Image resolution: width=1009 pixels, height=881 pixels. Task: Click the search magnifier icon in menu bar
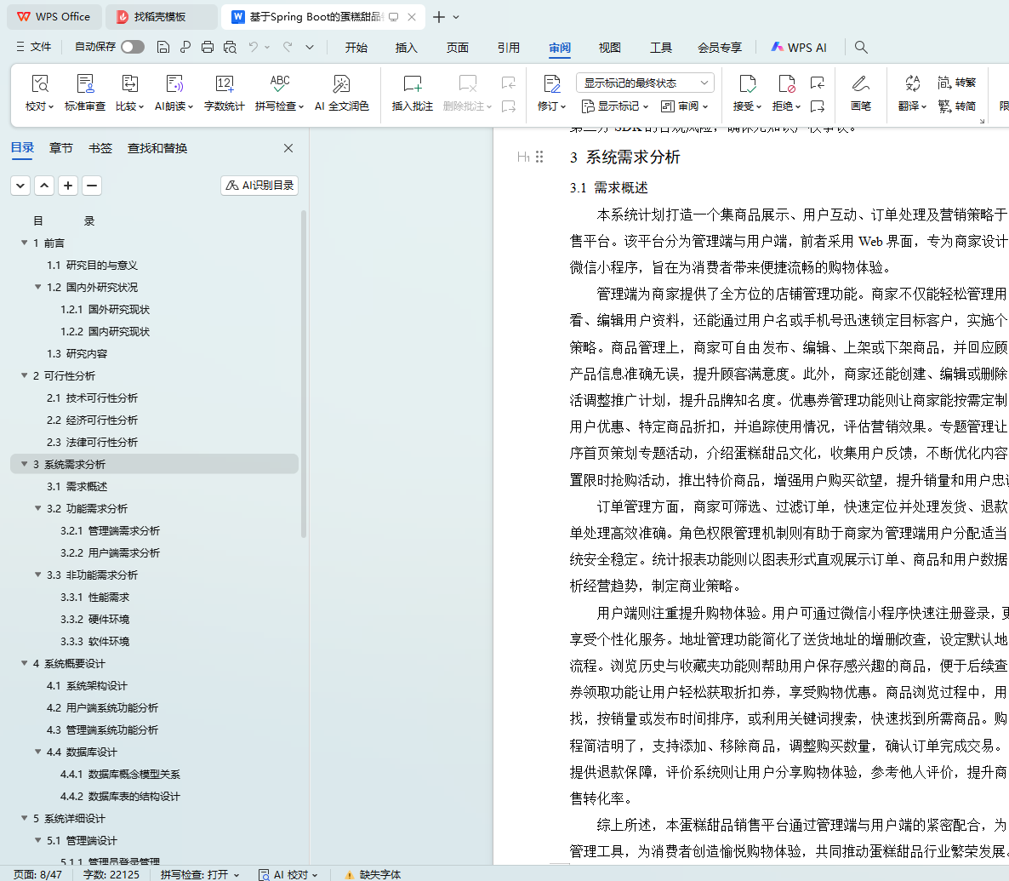[861, 48]
